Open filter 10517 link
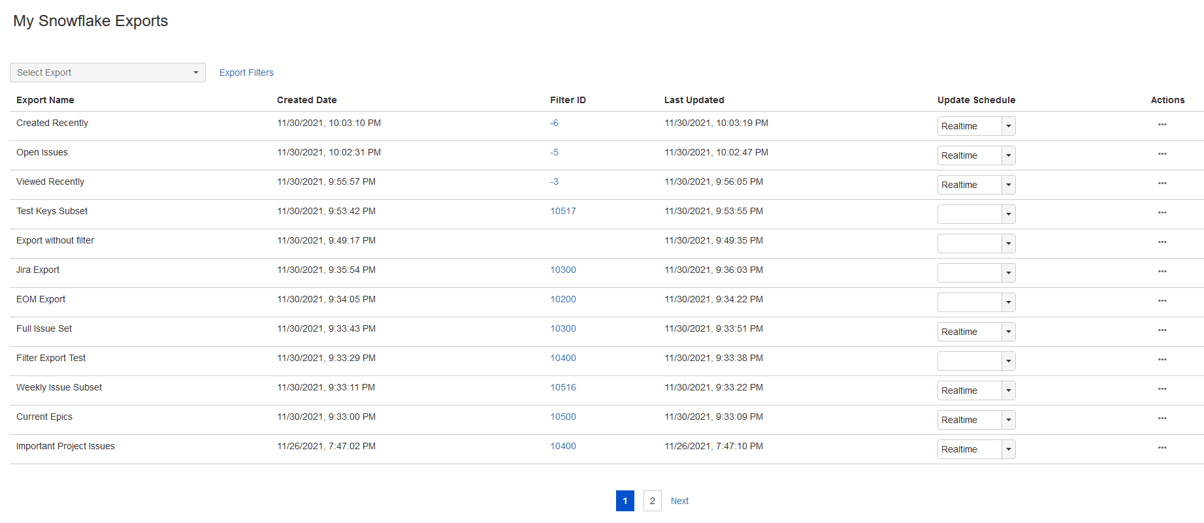 tap(562, 211)
